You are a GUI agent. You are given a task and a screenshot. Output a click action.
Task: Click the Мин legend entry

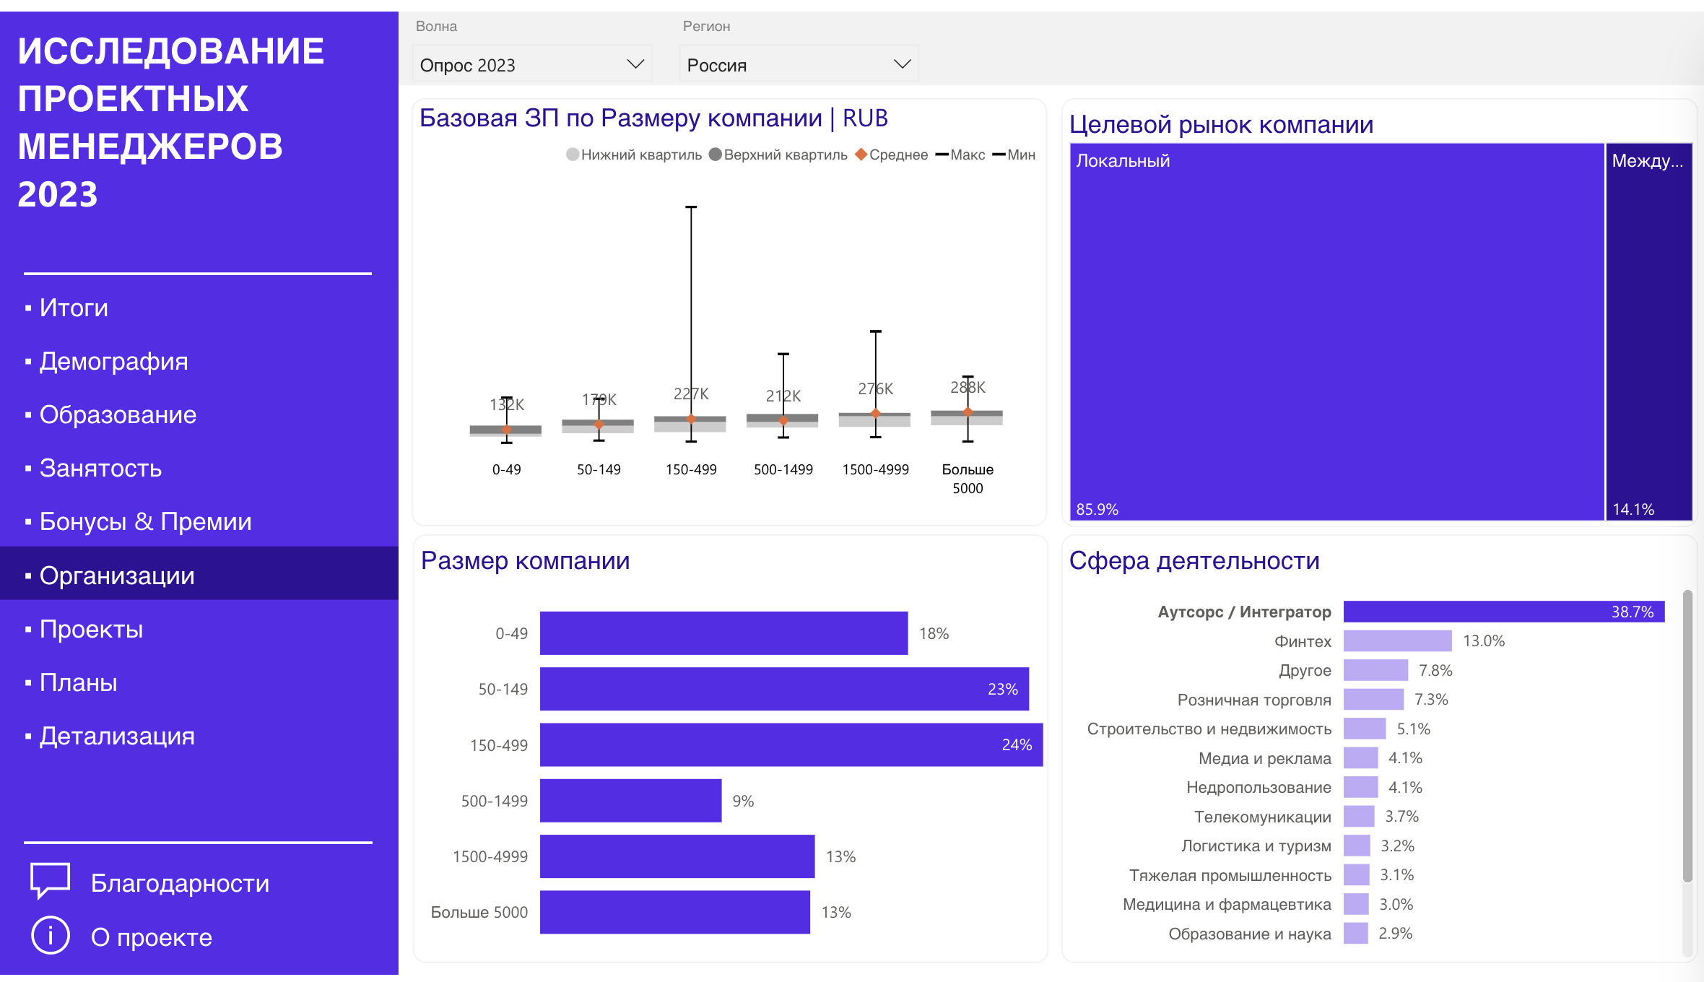1014,155
